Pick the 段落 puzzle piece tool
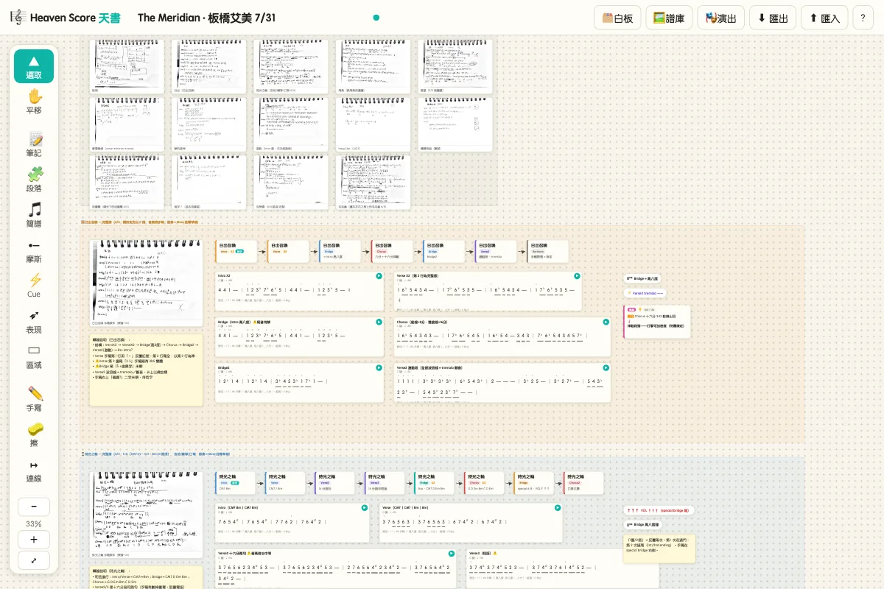The height and width of the screenshot is (589, 884). [34, 180]
